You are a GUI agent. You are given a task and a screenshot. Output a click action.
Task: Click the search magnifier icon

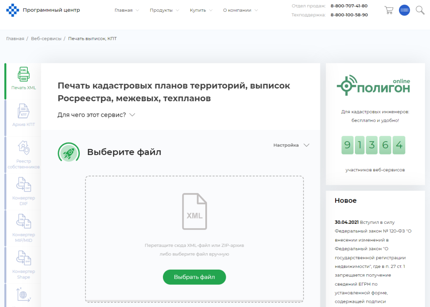[420, 10]
